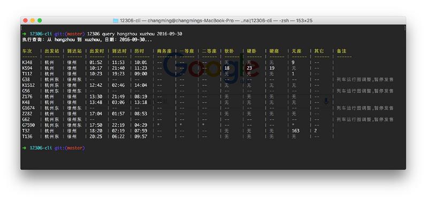Viewport: 428px width, 211px height.
Task: Click duration 07:59 of T32
Action: (141, 131)
